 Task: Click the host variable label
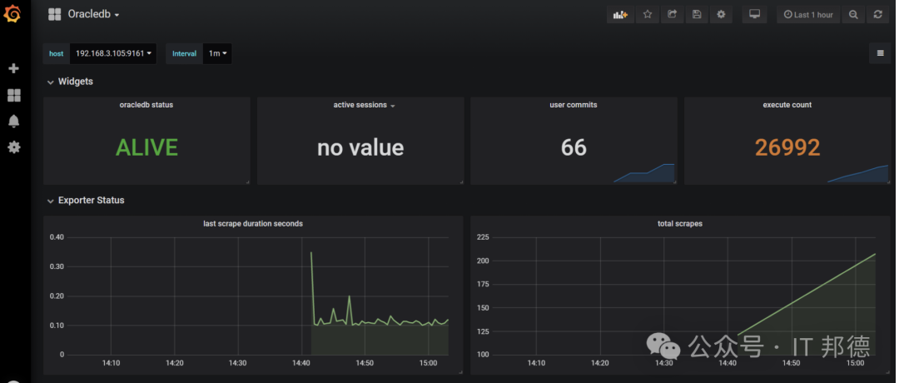(57, 53)
